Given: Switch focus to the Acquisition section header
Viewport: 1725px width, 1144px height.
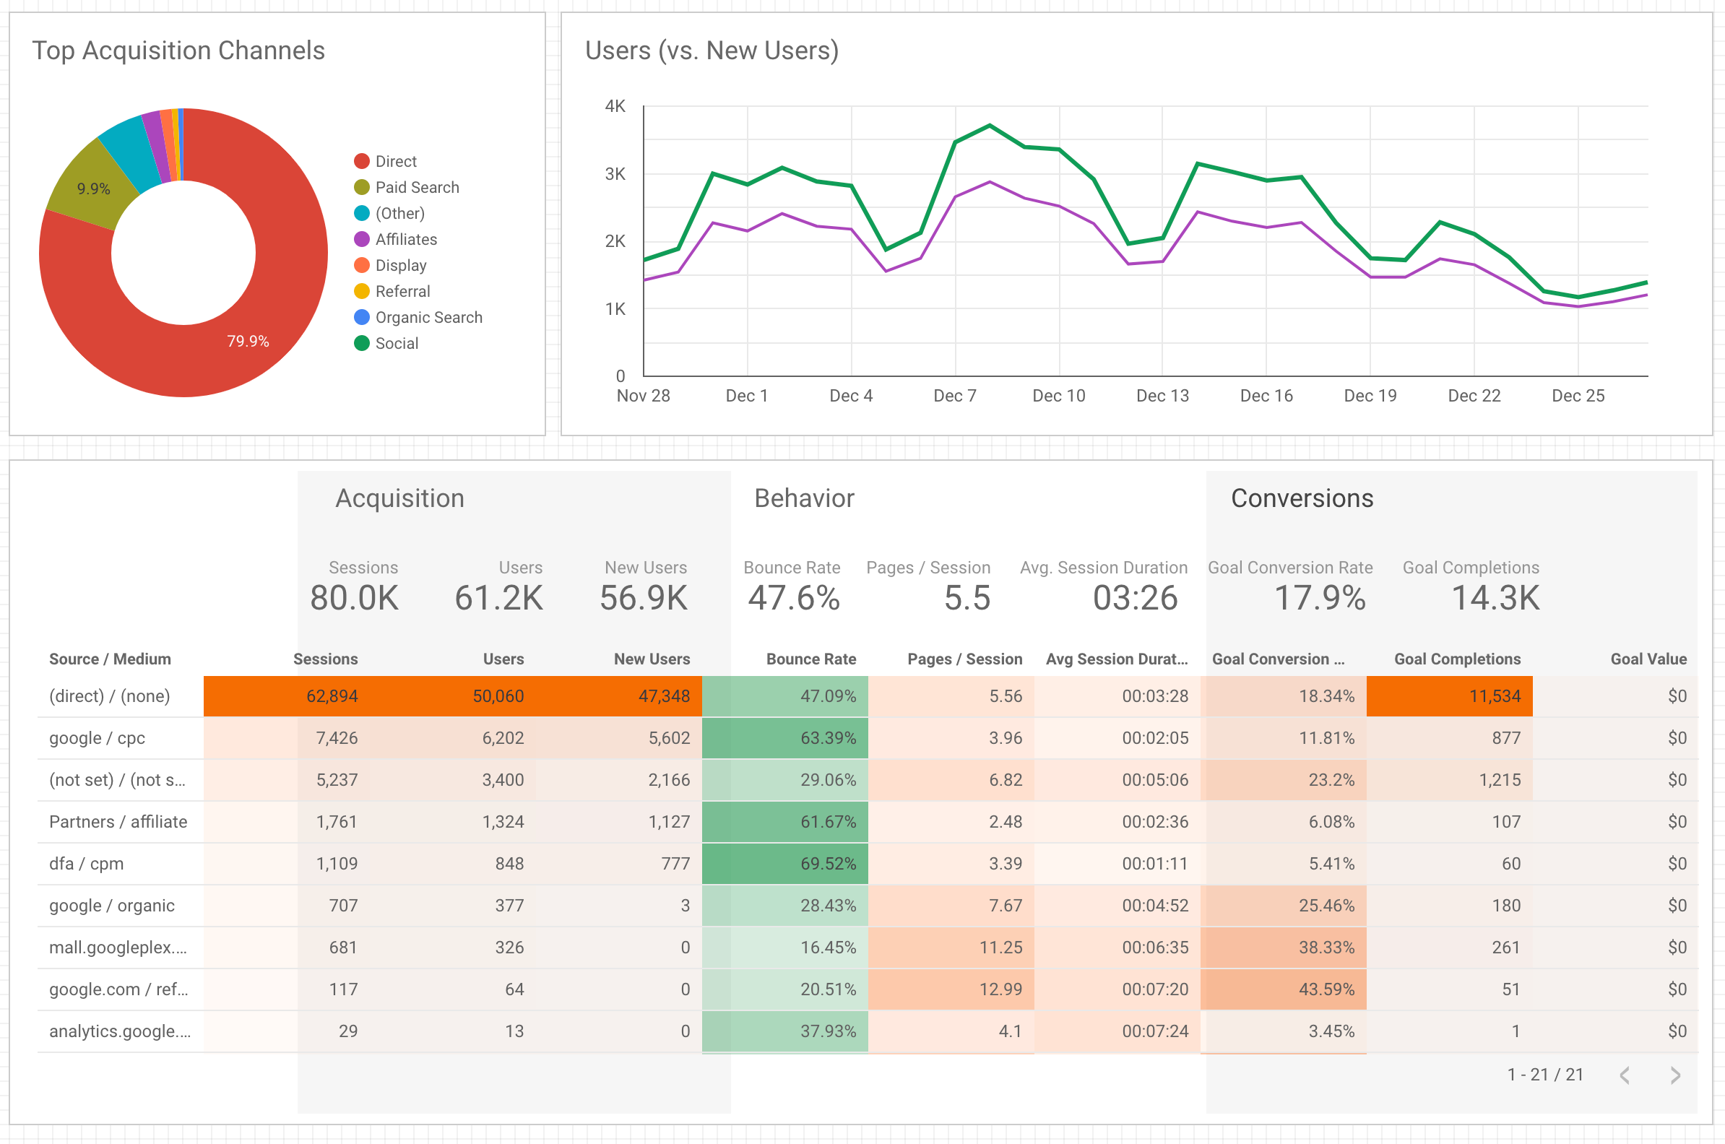Looking at the screenshot, I should coord(399,498).
